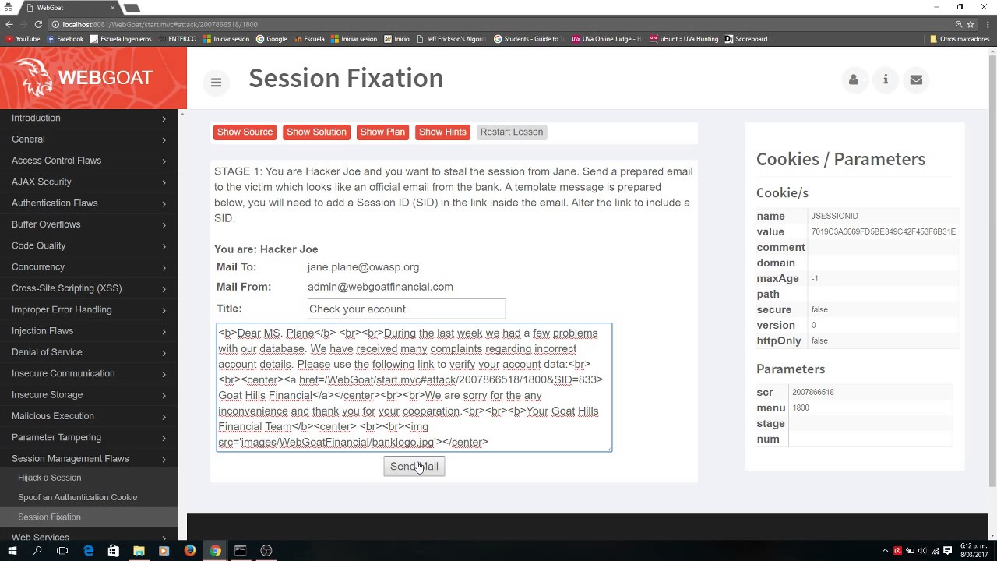Screen dimensions: 997x561
Task: Expand the Parameter Tampering category
Action: (x=89, y=437)
